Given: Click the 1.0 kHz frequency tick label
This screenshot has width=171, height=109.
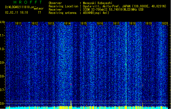Looking at the screenshot, I should [x=2, y=49].
